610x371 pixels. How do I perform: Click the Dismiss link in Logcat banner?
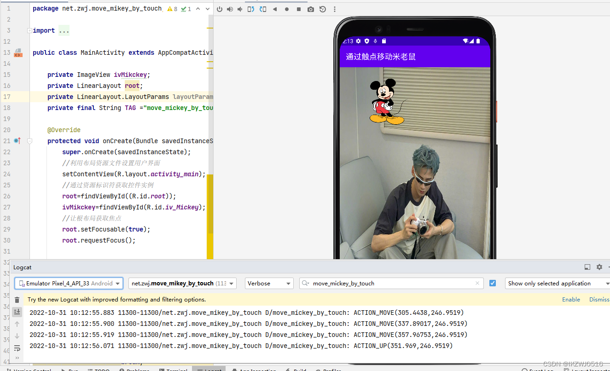tap(599, 300)
